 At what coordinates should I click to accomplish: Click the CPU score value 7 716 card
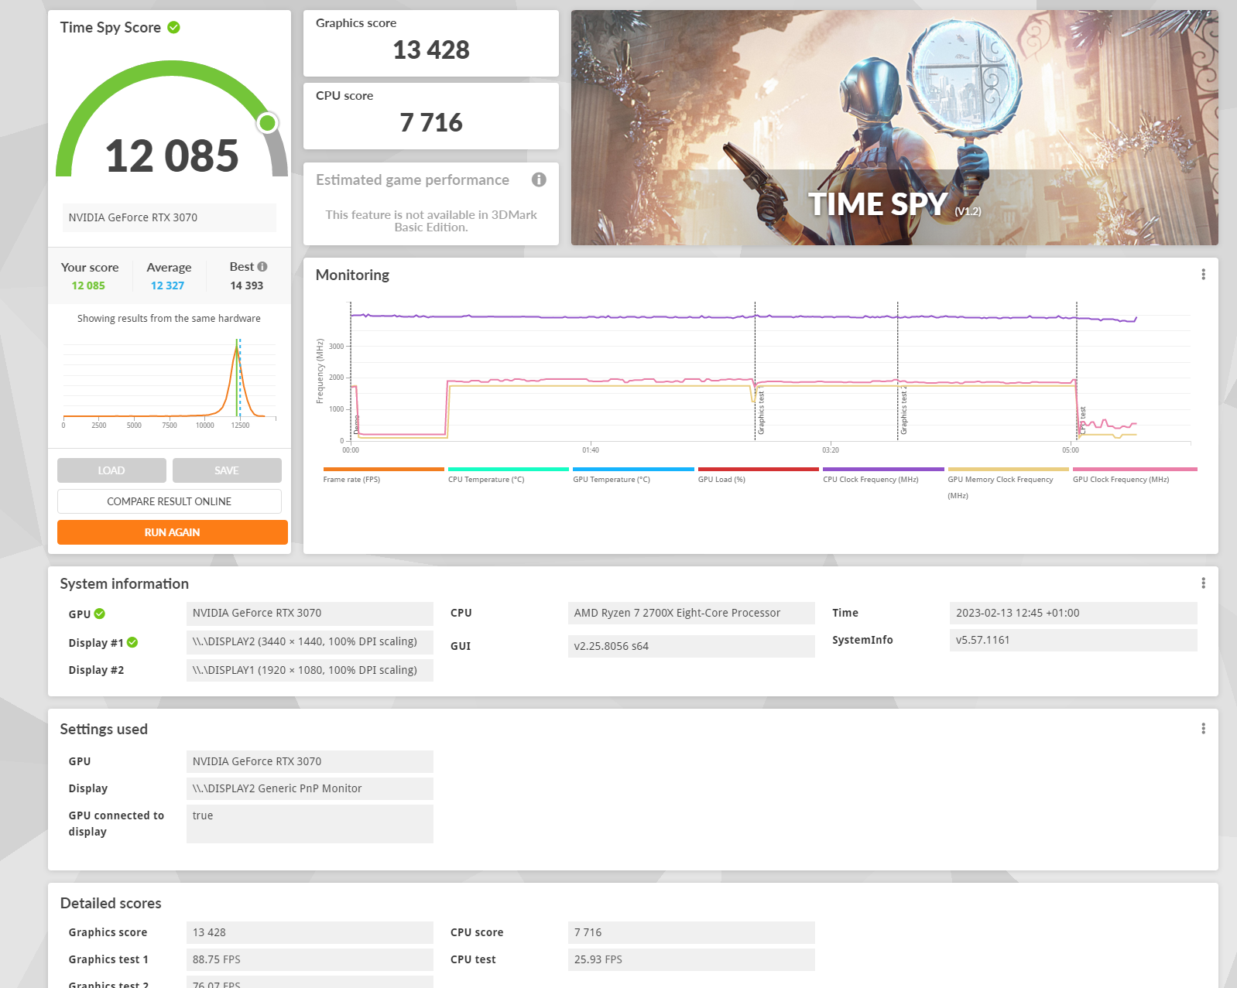431,116
